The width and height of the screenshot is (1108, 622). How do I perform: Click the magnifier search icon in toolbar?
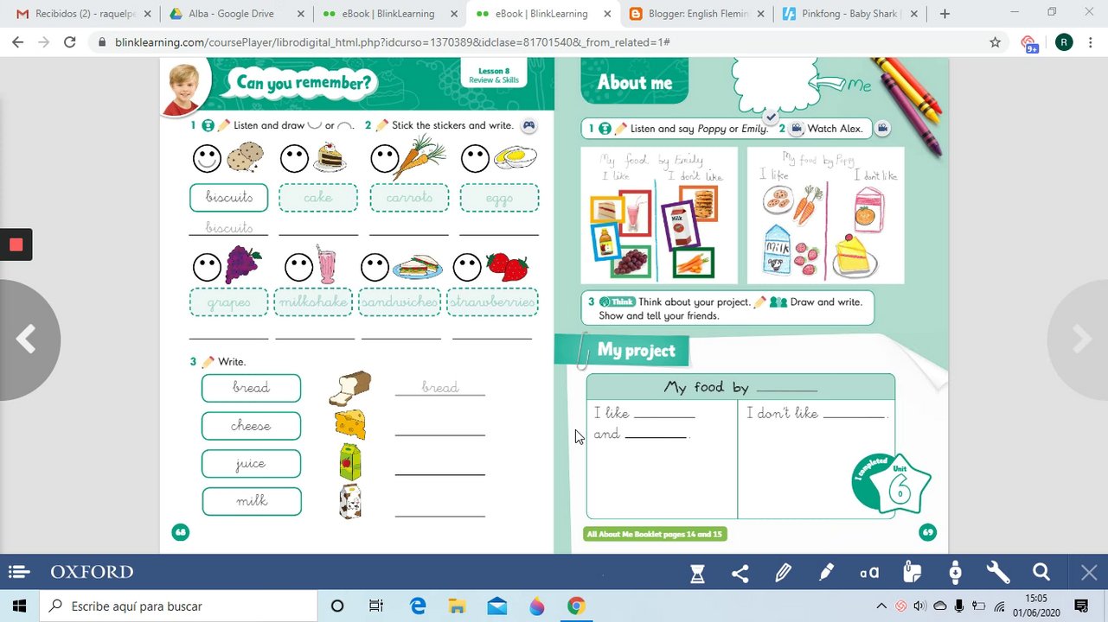1041,573
